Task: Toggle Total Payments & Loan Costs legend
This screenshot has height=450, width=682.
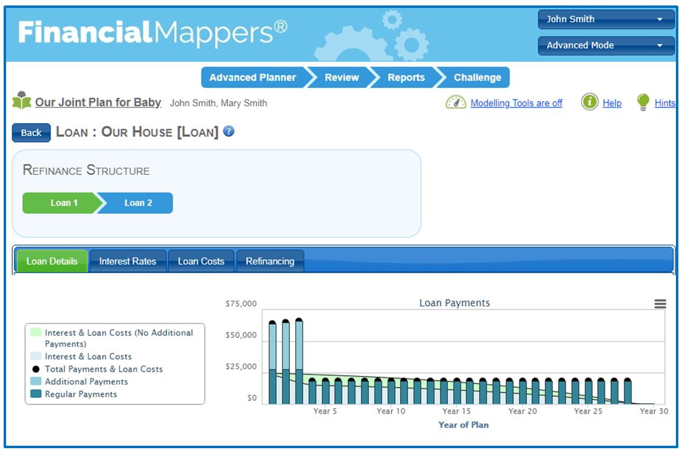Action: 103,369
